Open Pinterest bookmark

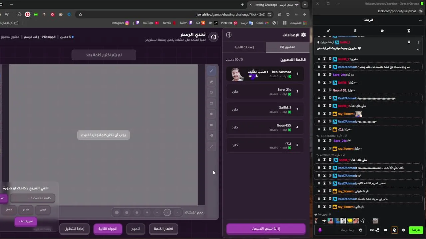pyautogui.click(x=229, y=23)
